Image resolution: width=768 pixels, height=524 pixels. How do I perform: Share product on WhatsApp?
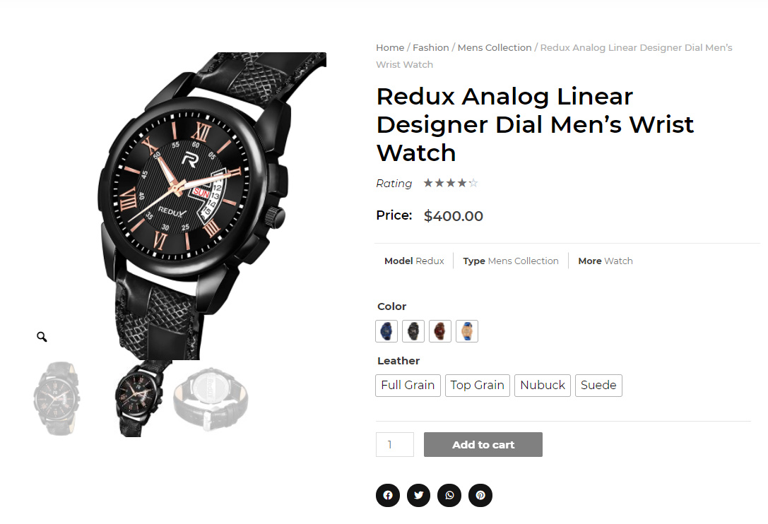click(x=449, y=495)
